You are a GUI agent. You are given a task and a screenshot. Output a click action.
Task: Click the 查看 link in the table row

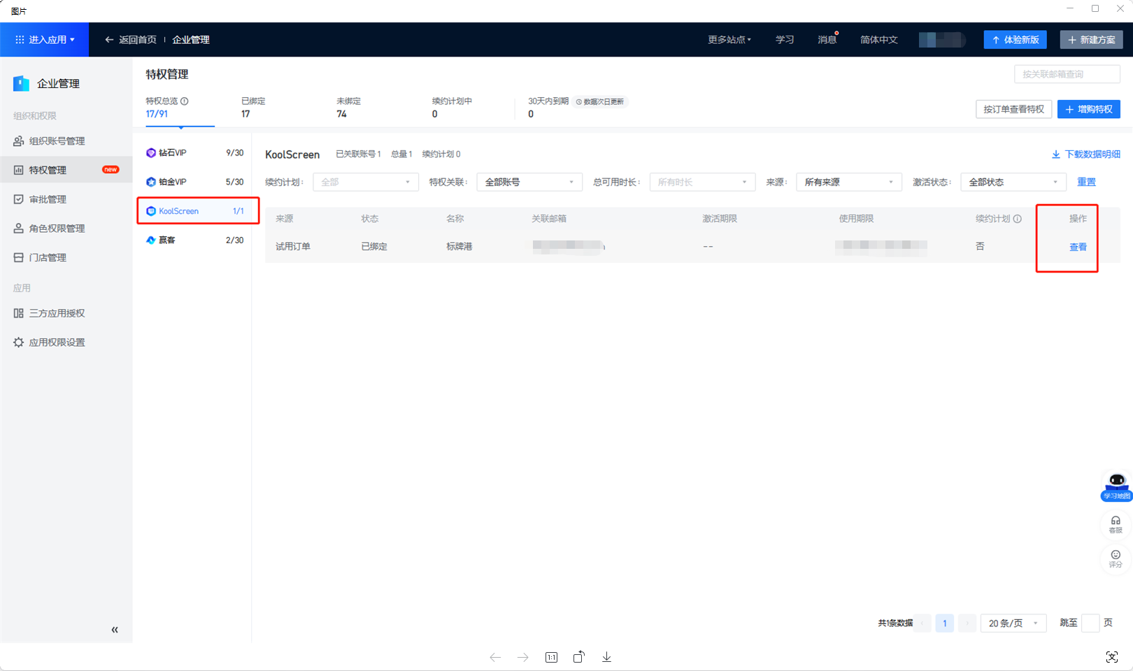tap(1078, 247)
